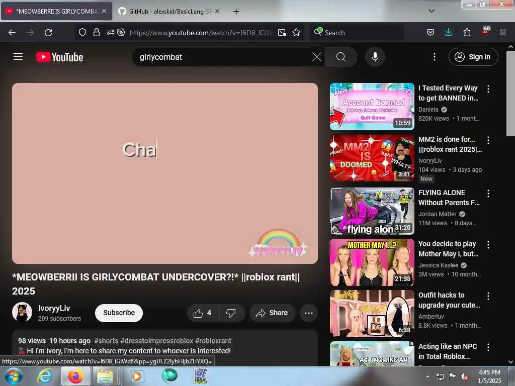Viewport: 515px width, 386px height.
Task: Open options for I Tested Every Way video
Action: coord(488,89)
